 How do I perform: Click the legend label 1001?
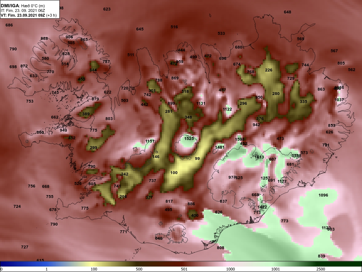pos(275,269)
